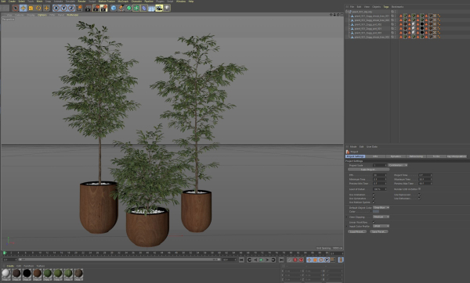Add a Camera object
The height and width of the screenshot is (283, 470).
[x=159, y=8]
